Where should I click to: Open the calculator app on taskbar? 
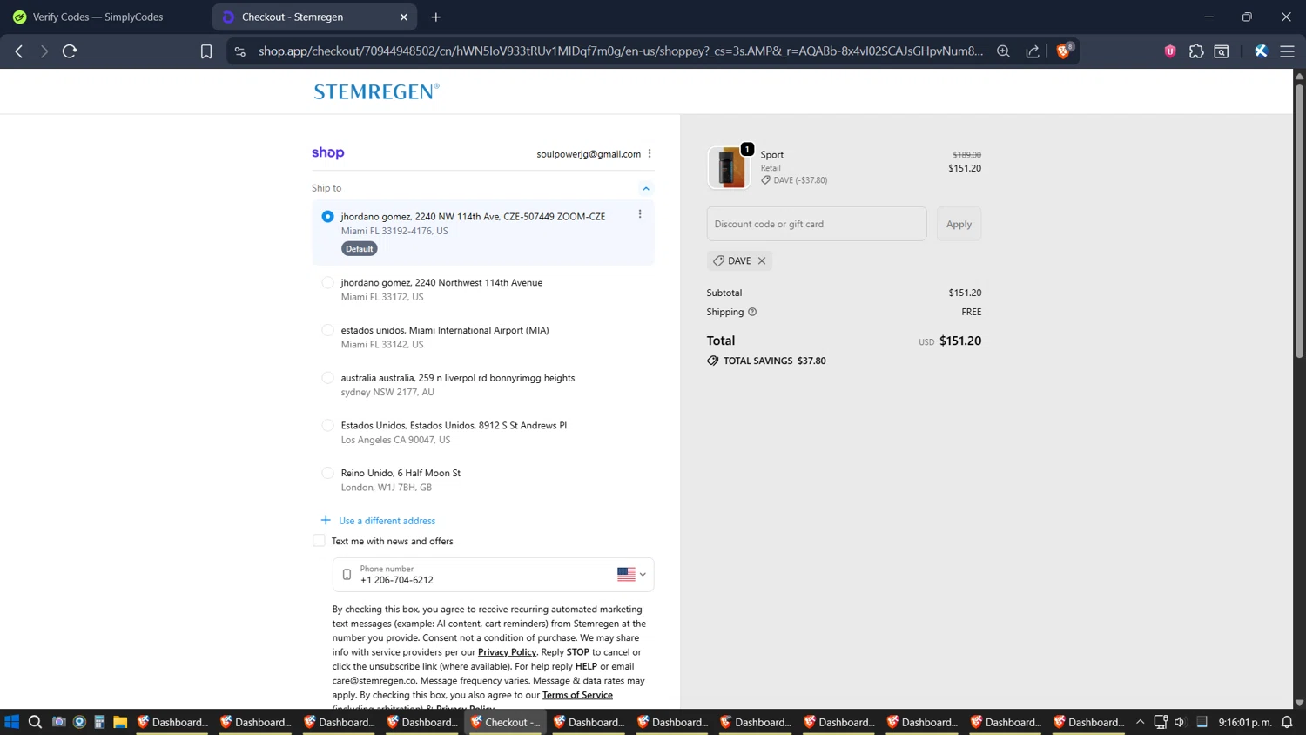(99, 722)
